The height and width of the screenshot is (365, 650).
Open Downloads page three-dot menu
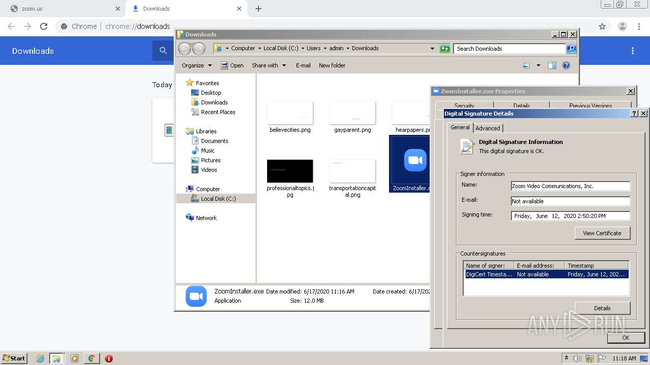[x=633, y=51]
